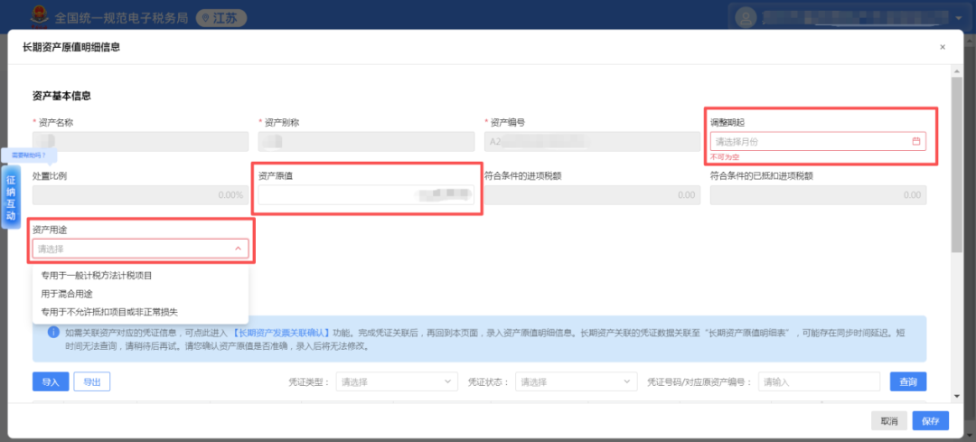Click the blue info icon in the notice banner
Viewport: 976px width, 442px height.
pyautogui.click(x=53, y=333)
